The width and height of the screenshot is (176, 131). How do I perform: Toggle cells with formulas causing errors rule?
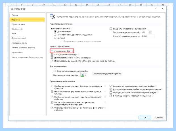[x=52, y=86]
